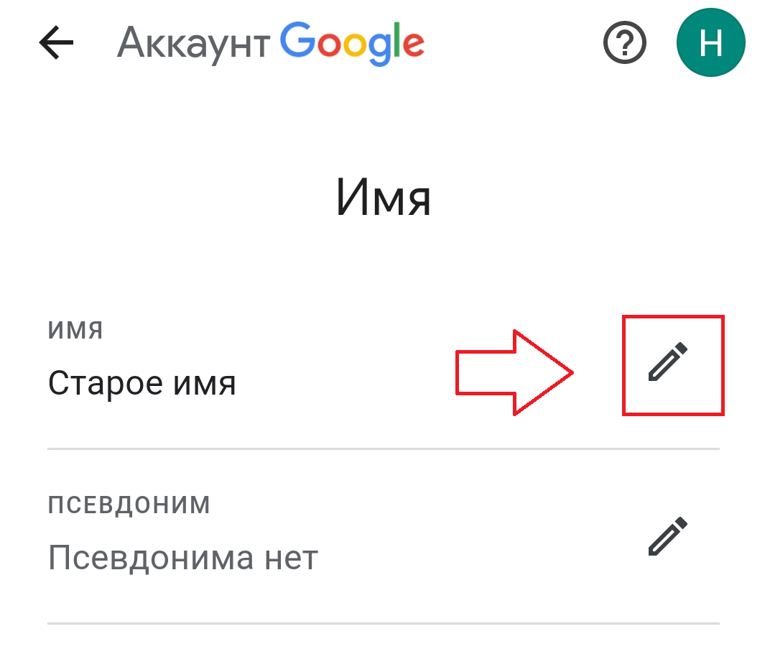Click the yellow letter o in Google
The height and width of the screenshot is (662, 770).
pyautogui.click(x=355, y=45)
